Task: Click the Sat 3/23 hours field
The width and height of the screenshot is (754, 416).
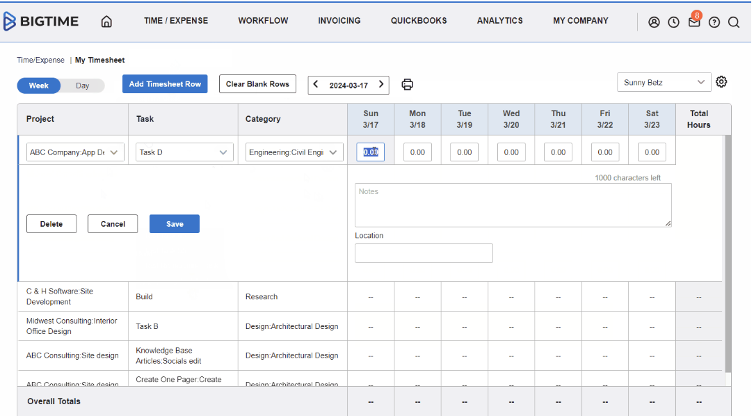Action: point(652,152)
